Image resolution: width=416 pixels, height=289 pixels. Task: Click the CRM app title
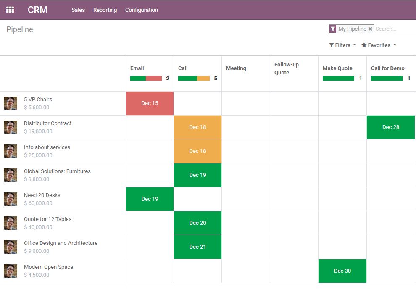click(x=37, y=10)
